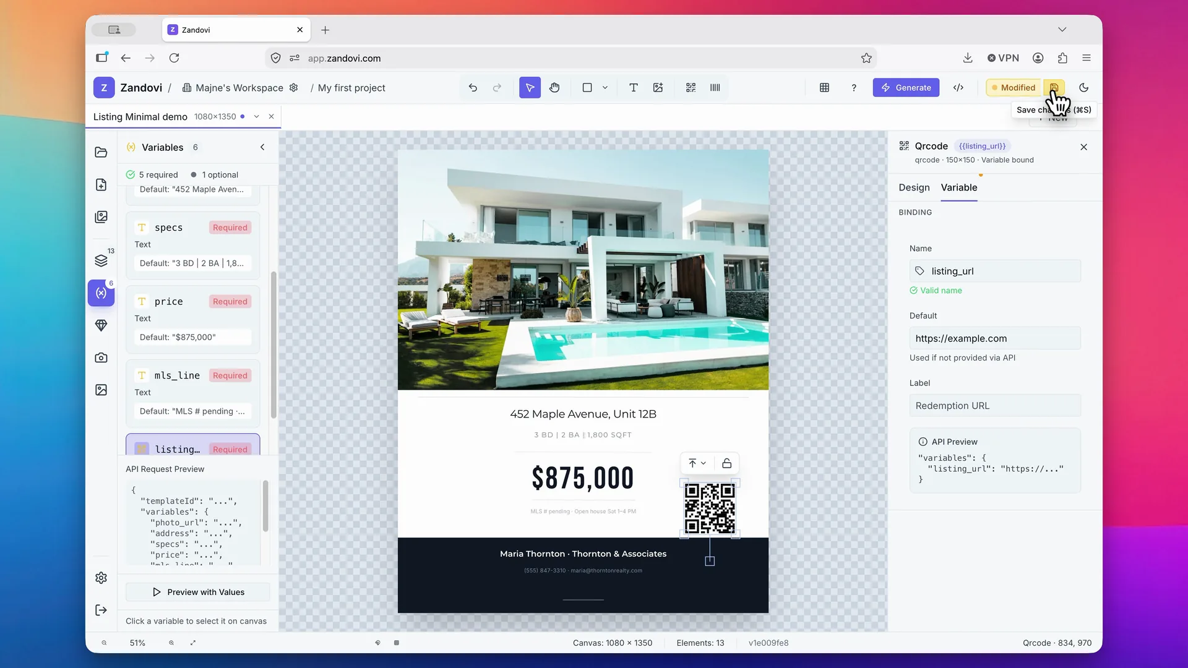Click zoom in magnifier in status bar
This screenshot has width=1188, height=668.
click(171, 643)
